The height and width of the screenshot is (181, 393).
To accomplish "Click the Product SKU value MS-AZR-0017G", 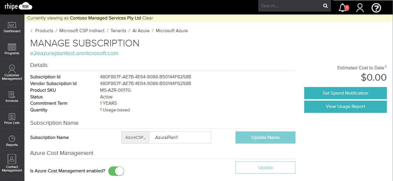I will coord(116,90).
